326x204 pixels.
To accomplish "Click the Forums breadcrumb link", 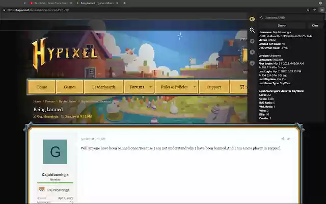I will [x=50, y=101].
